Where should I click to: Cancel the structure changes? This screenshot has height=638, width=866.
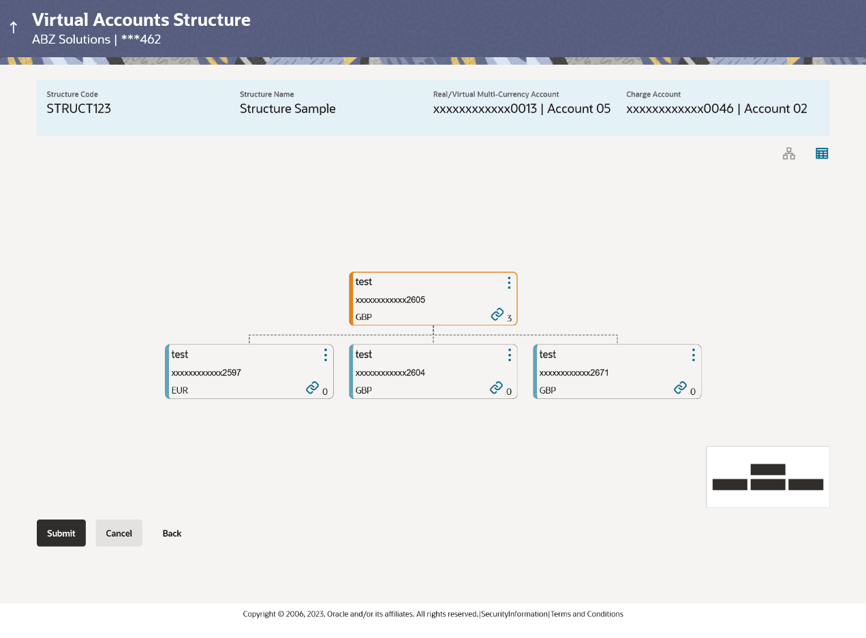[x=119, y=533]
